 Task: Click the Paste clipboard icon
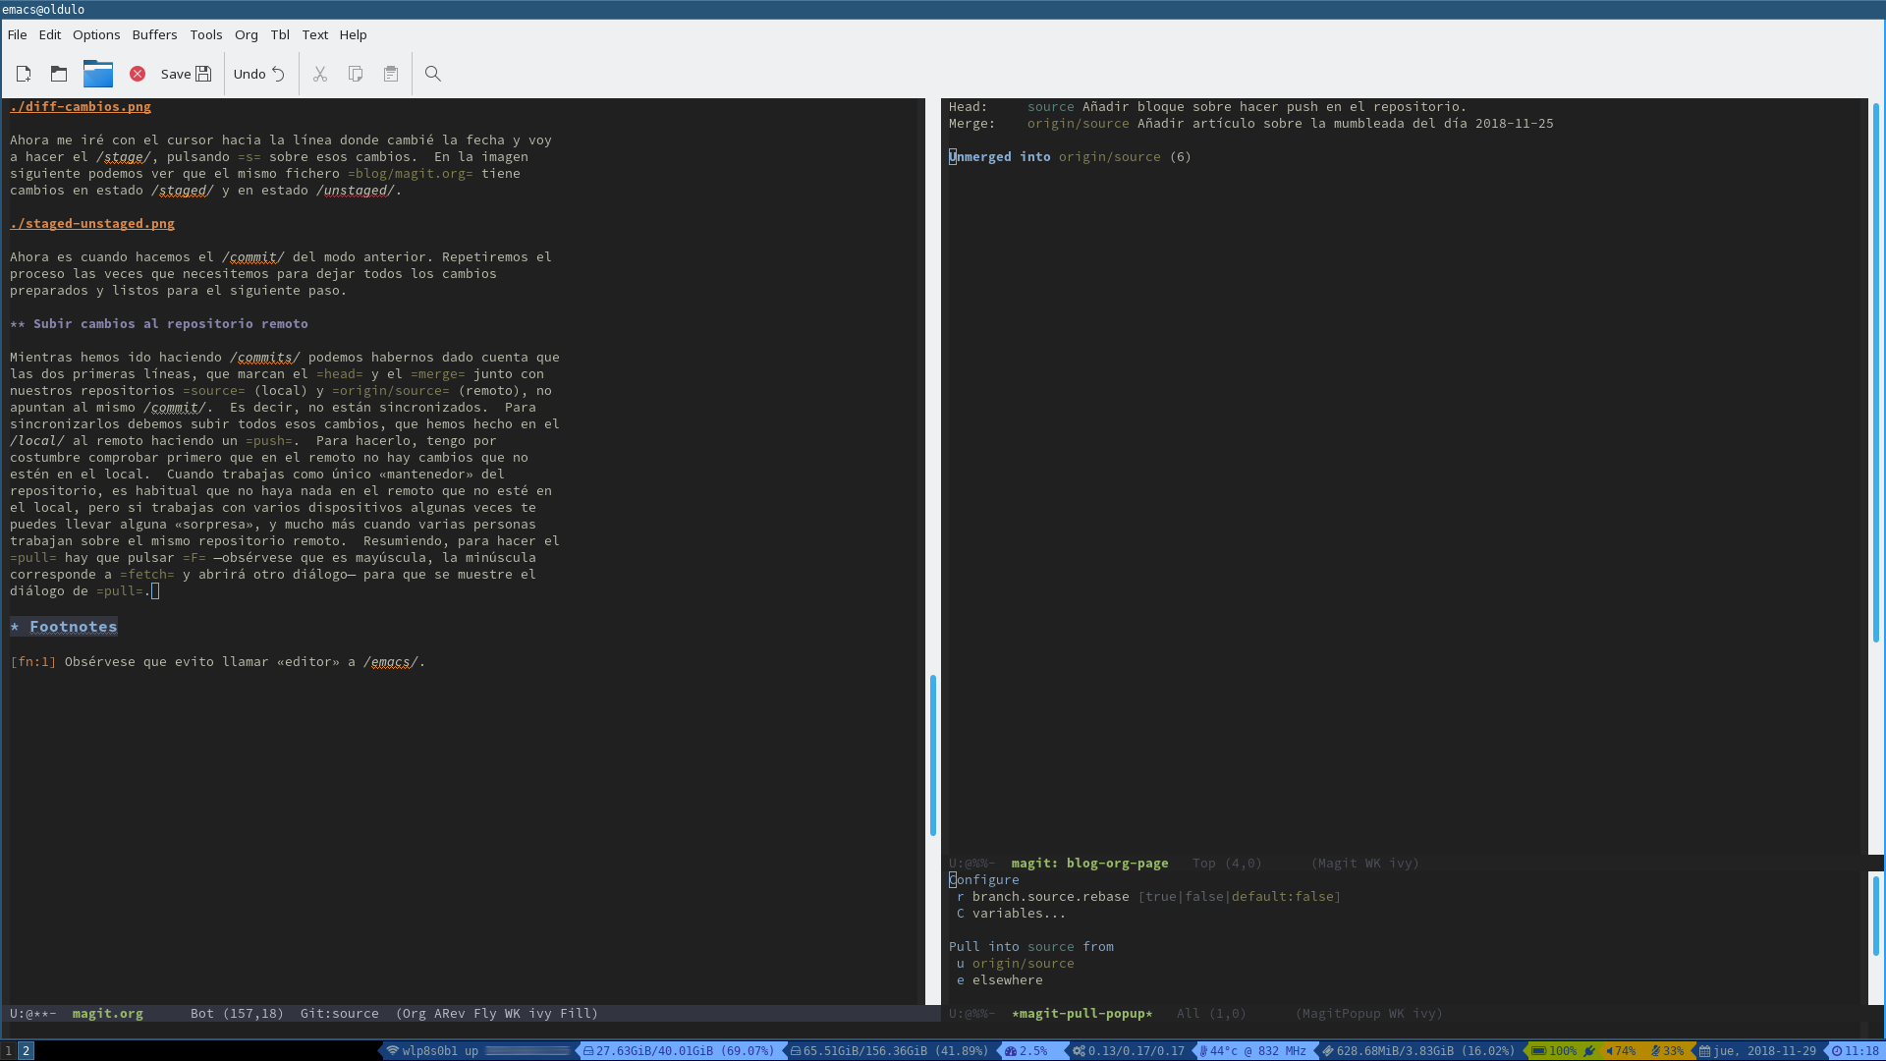[391, 74]
